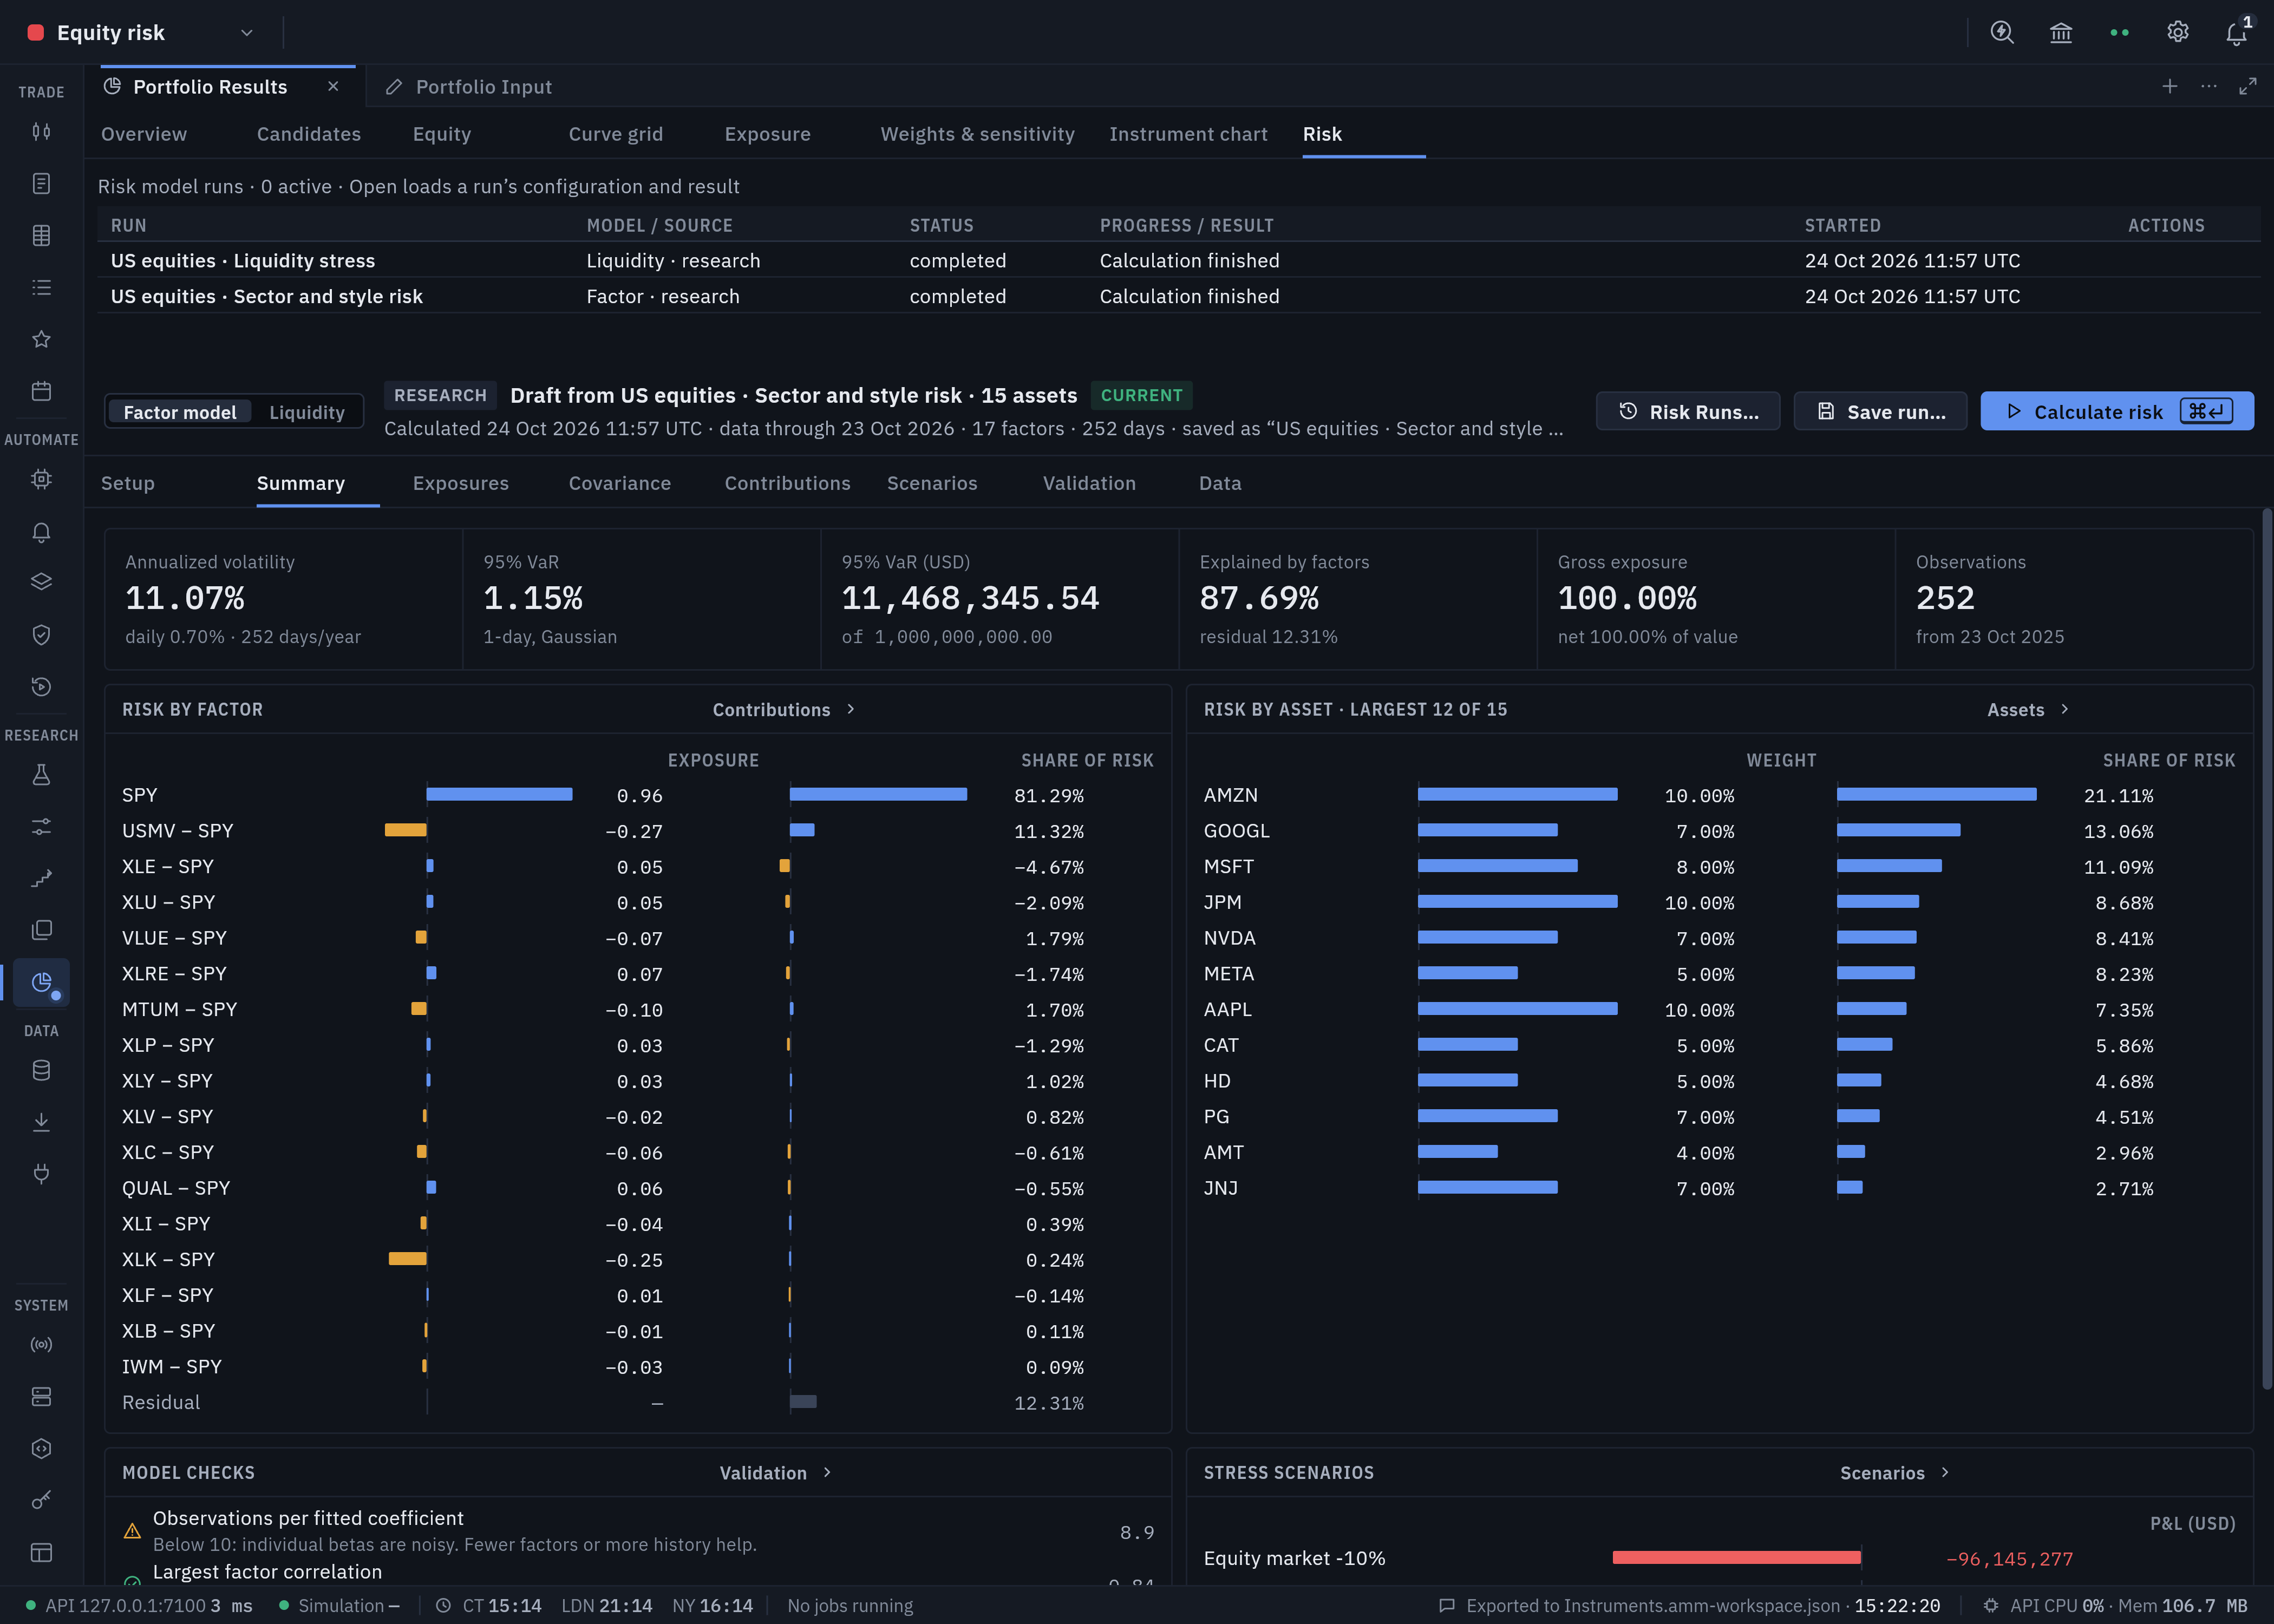2274x1624 pixels.
Task: Click the bank building icon in top bar
Action: click(x=2061, y=33)
